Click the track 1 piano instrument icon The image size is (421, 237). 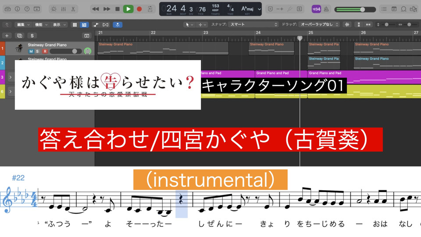[x=19, y=48]
